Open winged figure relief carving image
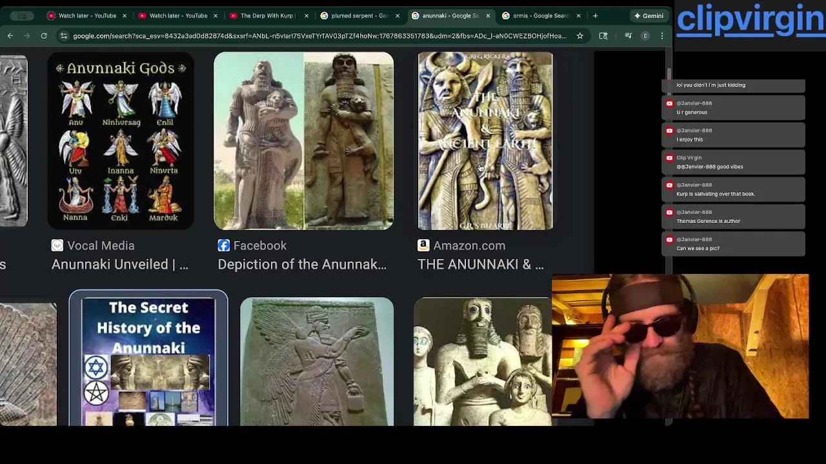 pyautogui.click(x=317, y=361)
